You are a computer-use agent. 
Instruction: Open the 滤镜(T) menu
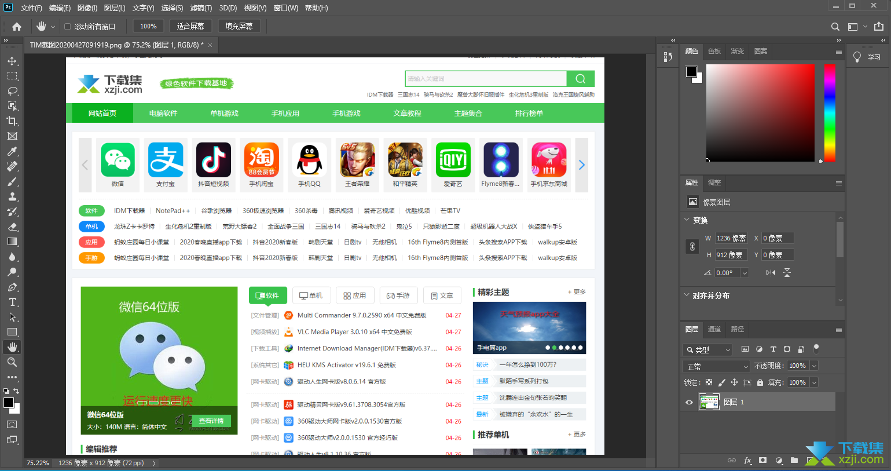(x=201, y=8)
